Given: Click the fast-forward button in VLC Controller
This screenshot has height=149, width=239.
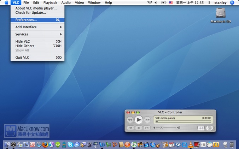Looking at the screenshot, I should [147, 120].
